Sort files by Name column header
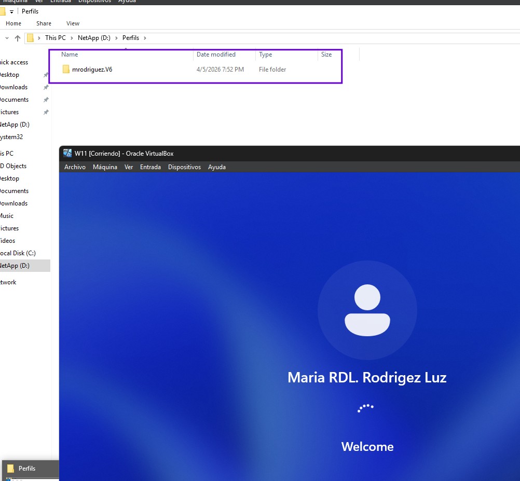Screen dimensions: 520x481 coord(70,54)
